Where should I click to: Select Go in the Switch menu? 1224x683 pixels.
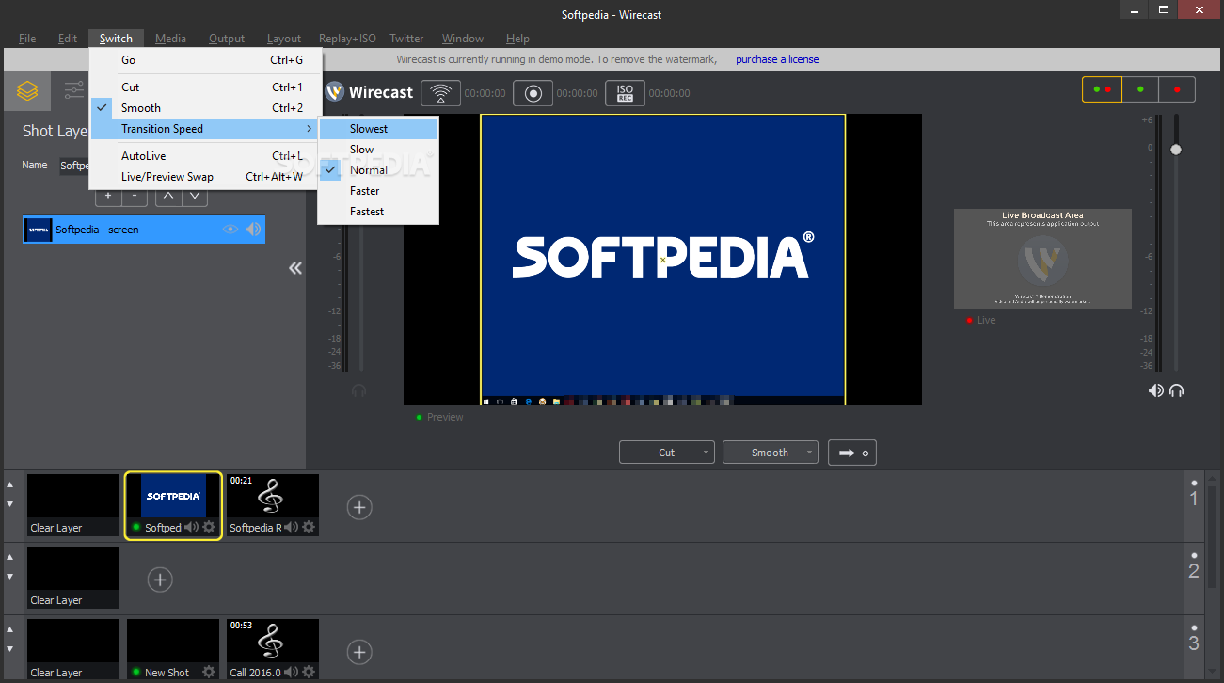[206, 60]
